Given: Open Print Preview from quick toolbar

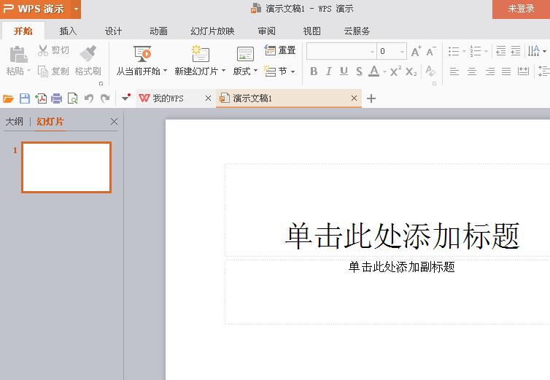Looking at the screenshot, I should (x=72, y=98).
